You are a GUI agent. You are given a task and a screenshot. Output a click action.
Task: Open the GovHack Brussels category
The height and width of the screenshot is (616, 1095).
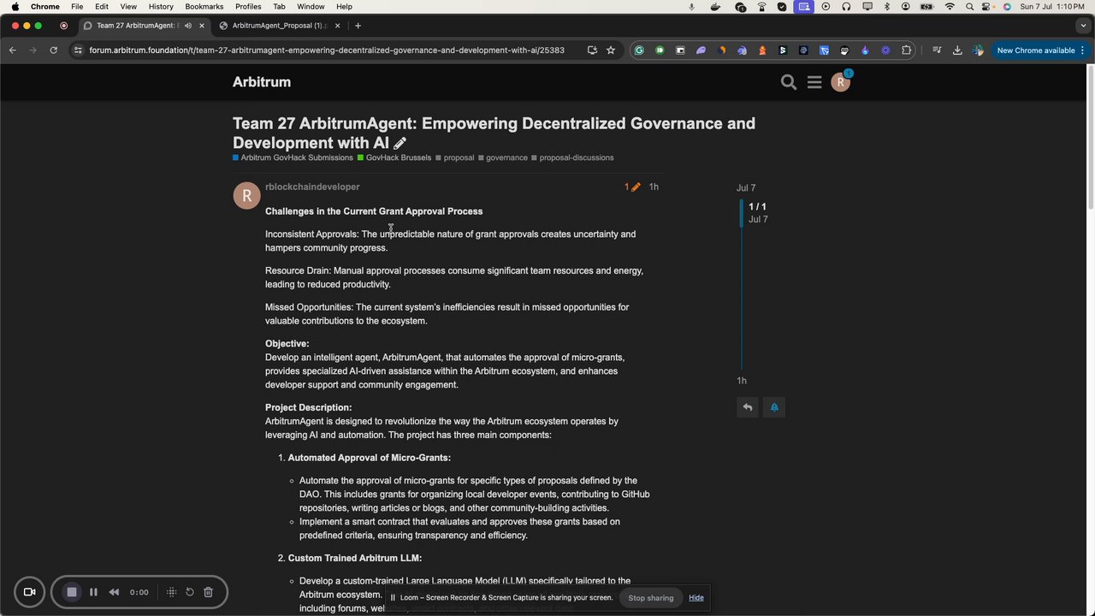394,157
